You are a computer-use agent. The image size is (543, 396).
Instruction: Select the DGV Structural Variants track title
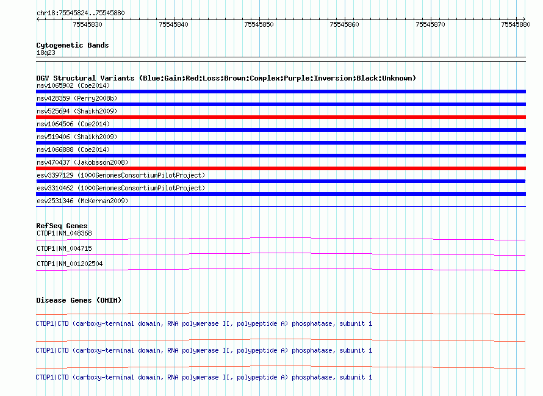pyautogui.click(x=226, y=78)
